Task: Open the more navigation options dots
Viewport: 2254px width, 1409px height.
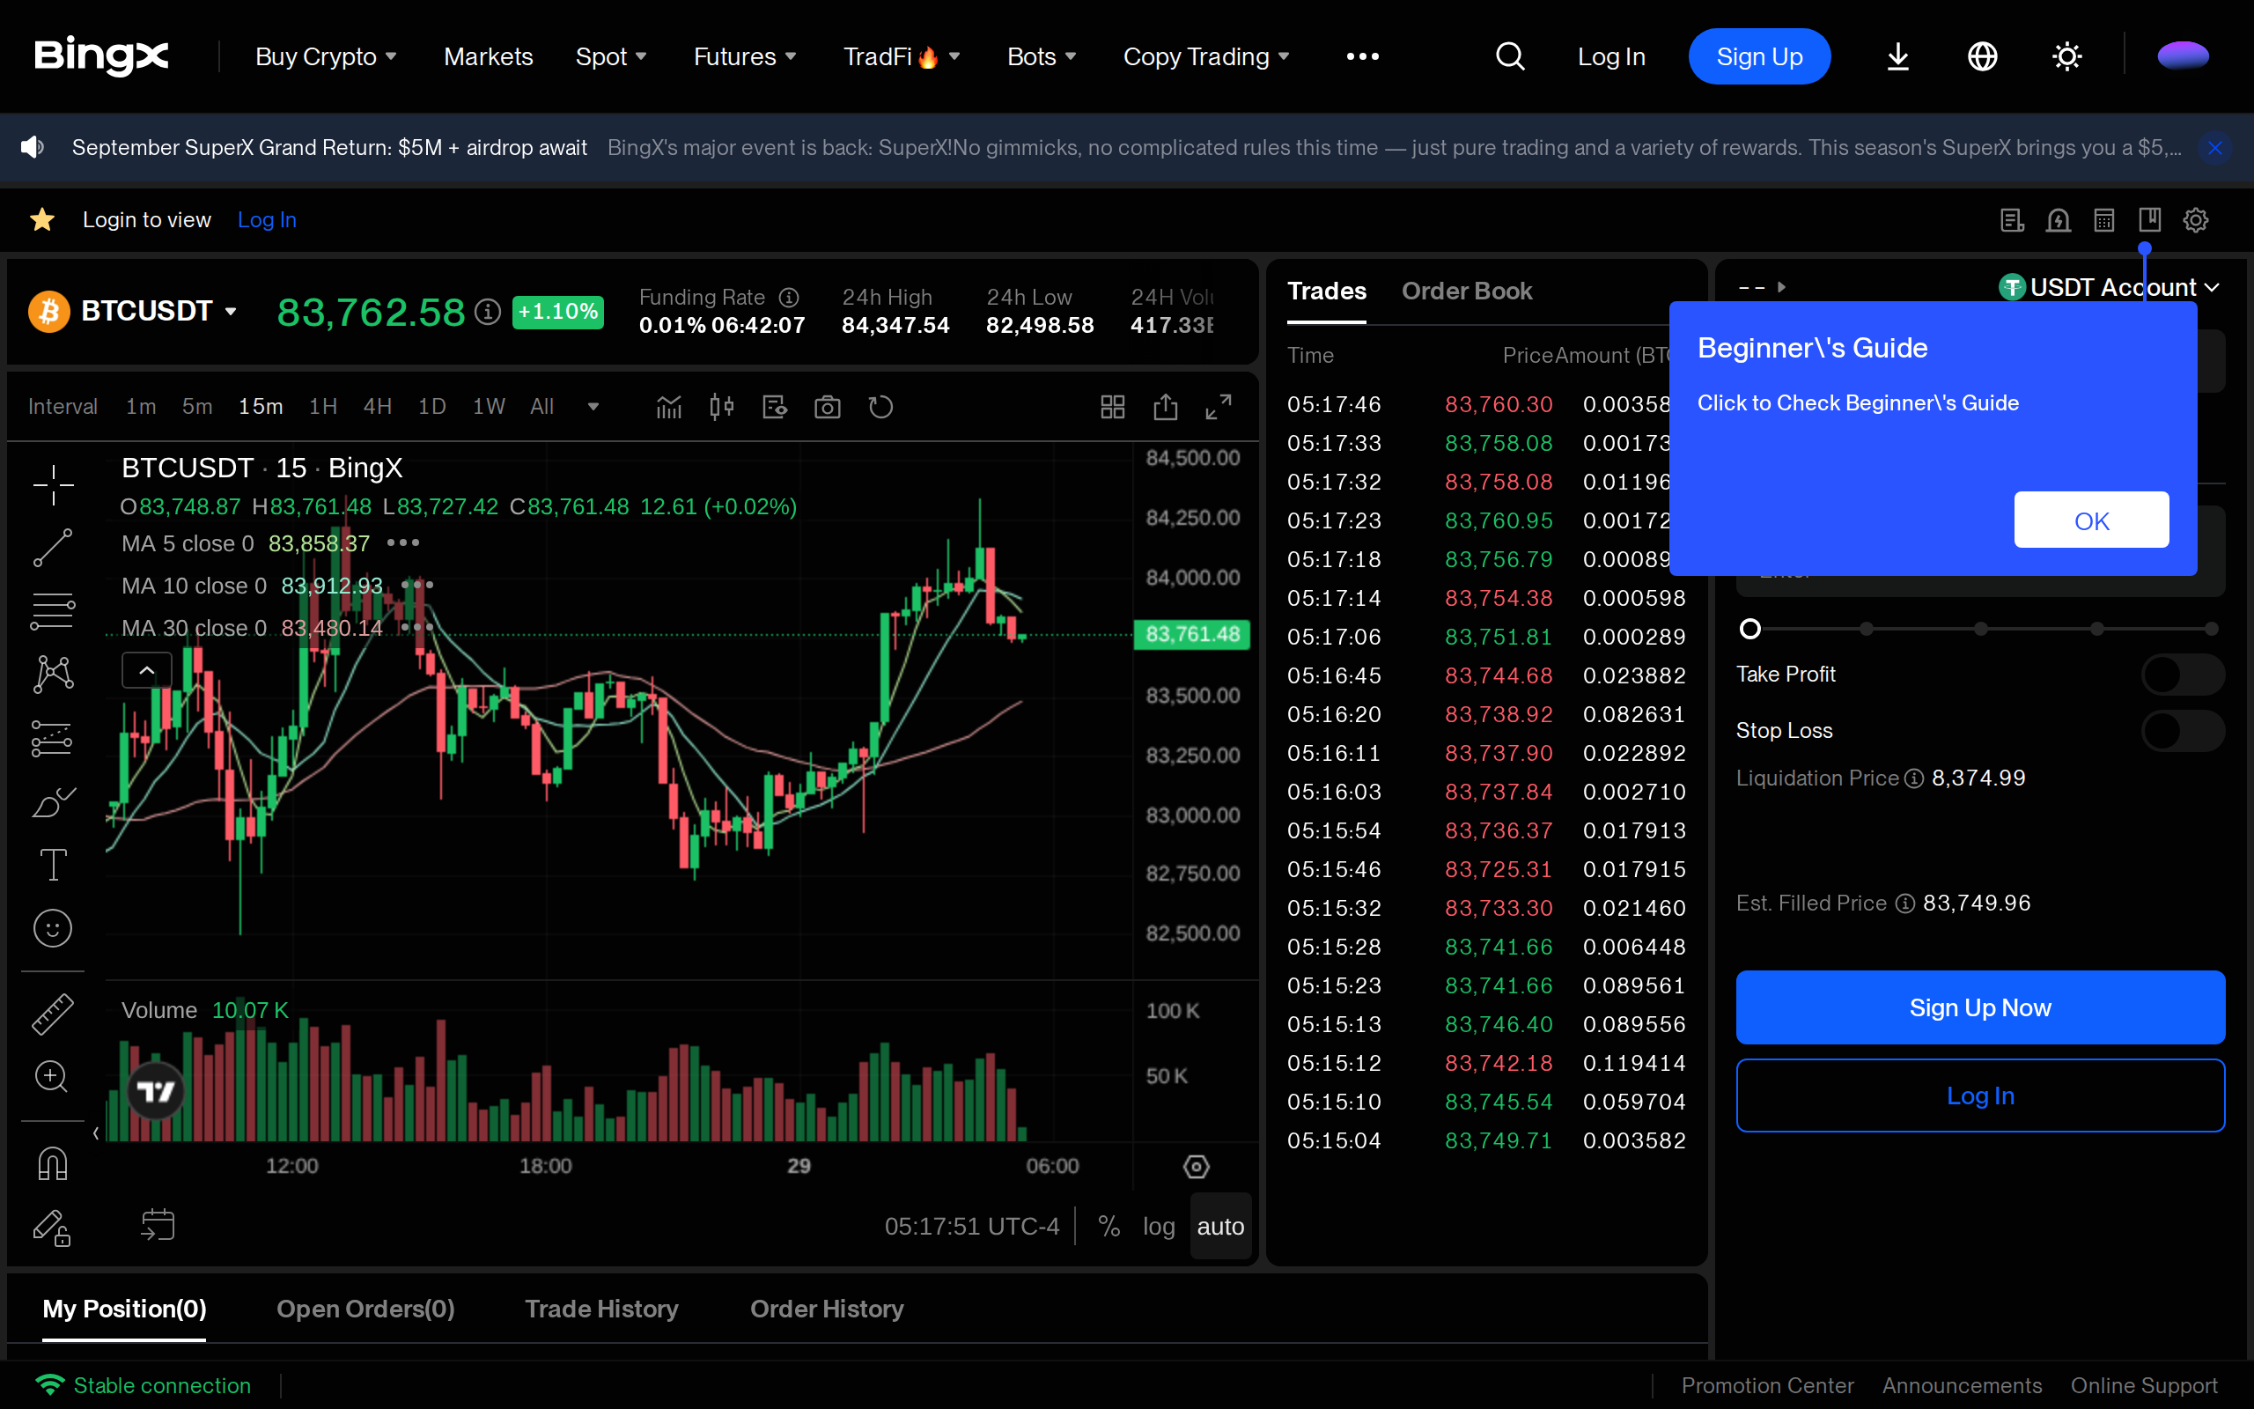Action: click(1362, 57)
